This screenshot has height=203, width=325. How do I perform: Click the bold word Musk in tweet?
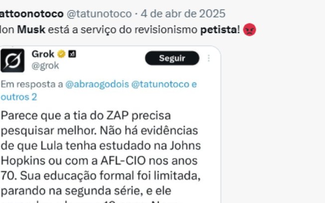coord(31,29)
